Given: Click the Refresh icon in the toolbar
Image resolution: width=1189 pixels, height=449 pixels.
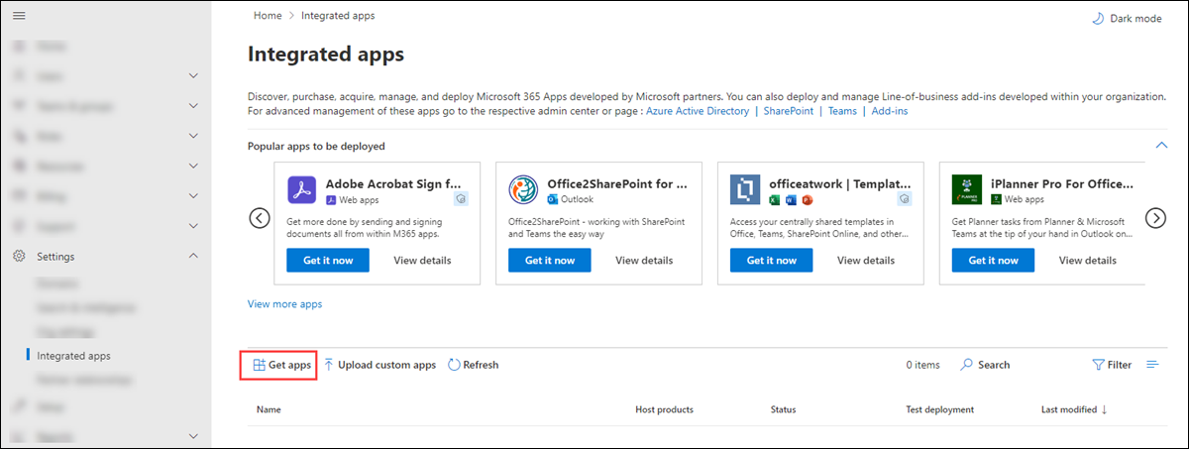Looking at the screenshot, I should click(x=454, y=365).
